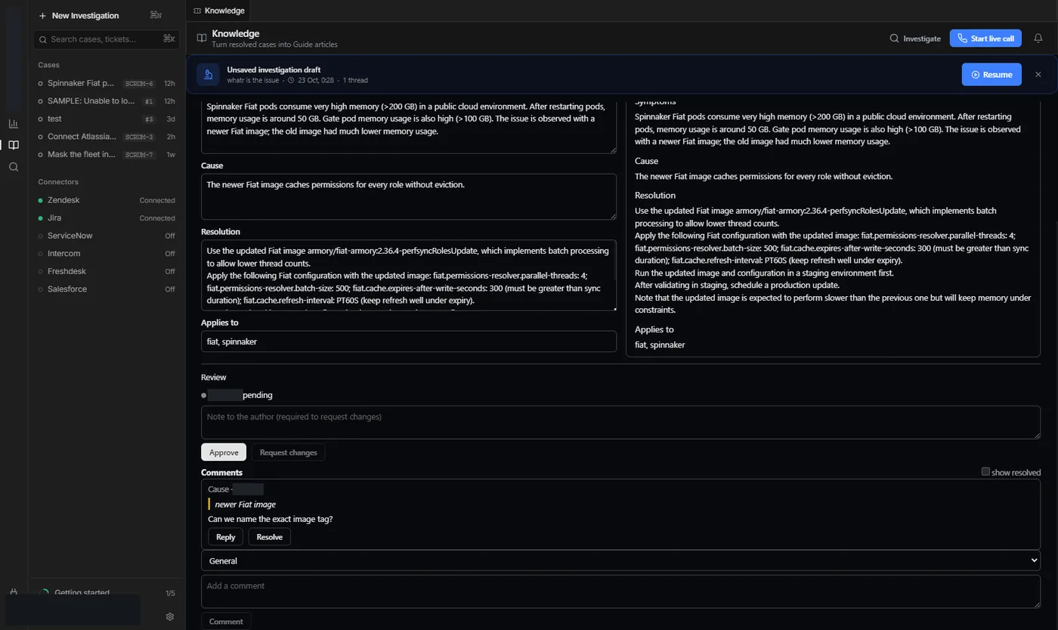
Task: Click the Add a comment text area
Action: pos(620,591)
